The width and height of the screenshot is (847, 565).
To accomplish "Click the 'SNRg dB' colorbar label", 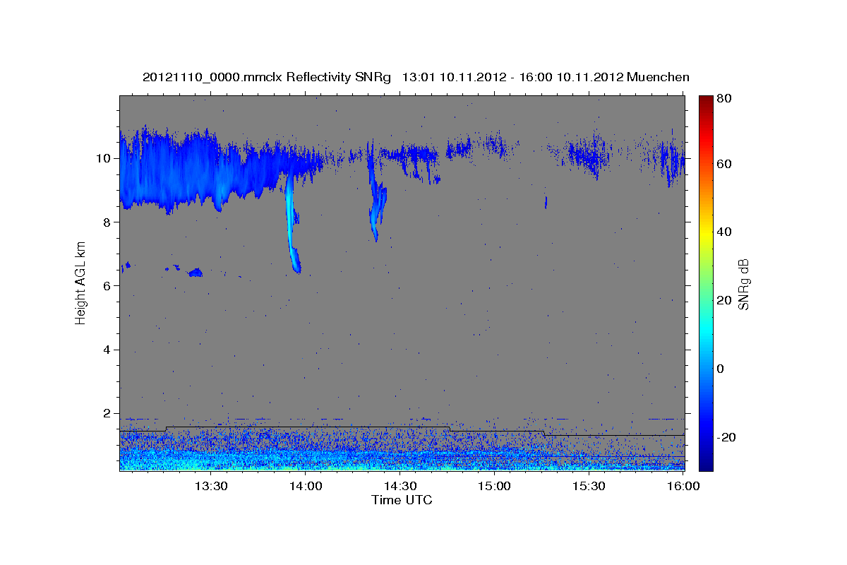I will (x=743, y=284).
